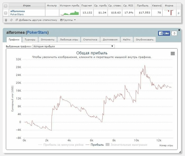Sort by the Игрок column header
The height and width of the screenshot is (156, 185).
27,6
